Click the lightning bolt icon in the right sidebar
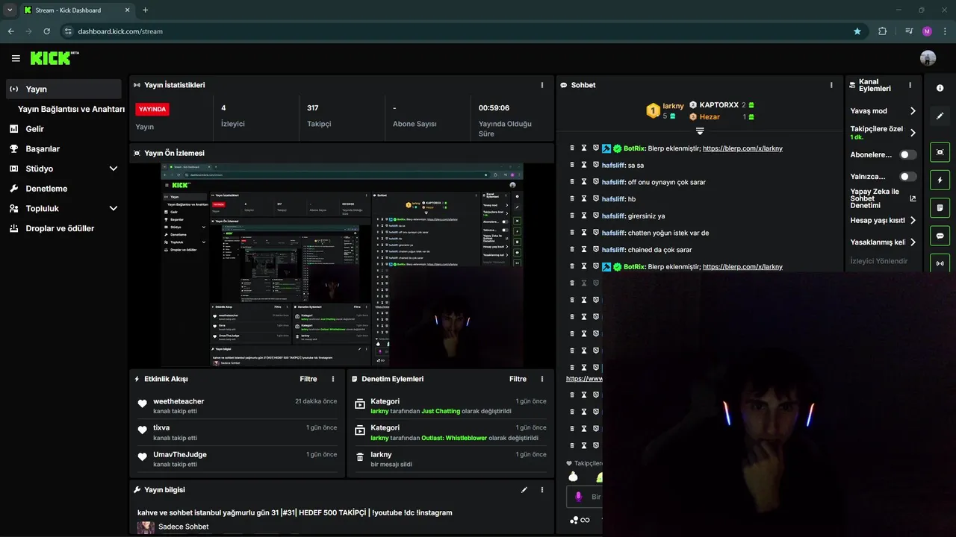The image size is (956, 537). pyautogui.click(x=940, y=180)
